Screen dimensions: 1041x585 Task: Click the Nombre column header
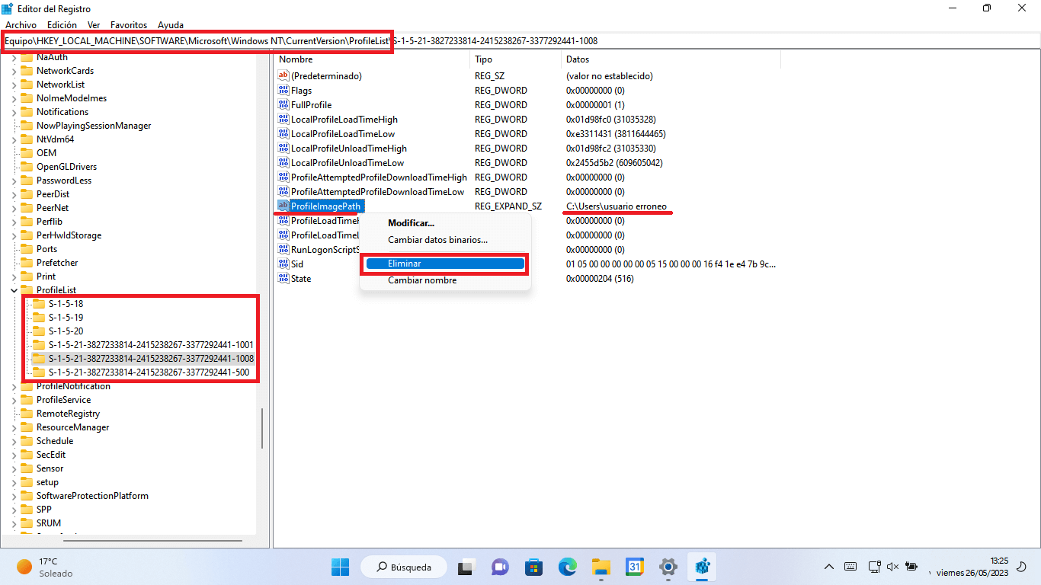pos(372,59)
